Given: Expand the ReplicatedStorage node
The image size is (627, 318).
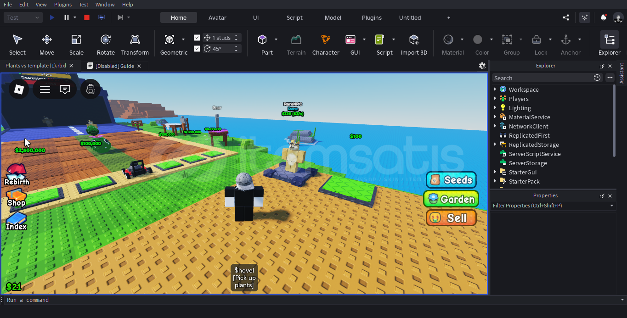Looking at the screenshot, I should point(495,145).
